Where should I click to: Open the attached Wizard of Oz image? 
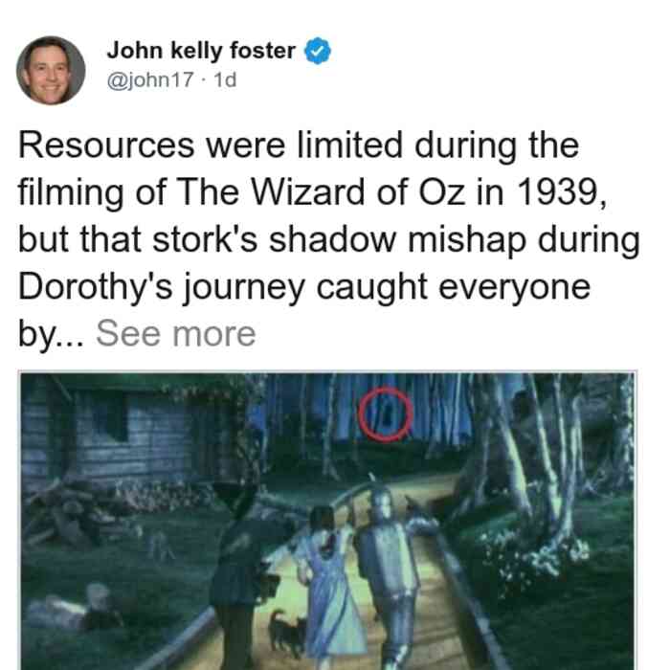[x=327, y=521]
